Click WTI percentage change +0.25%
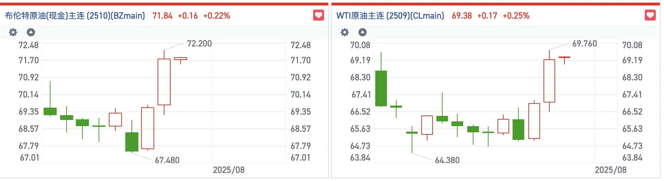 tap(516, 16)
